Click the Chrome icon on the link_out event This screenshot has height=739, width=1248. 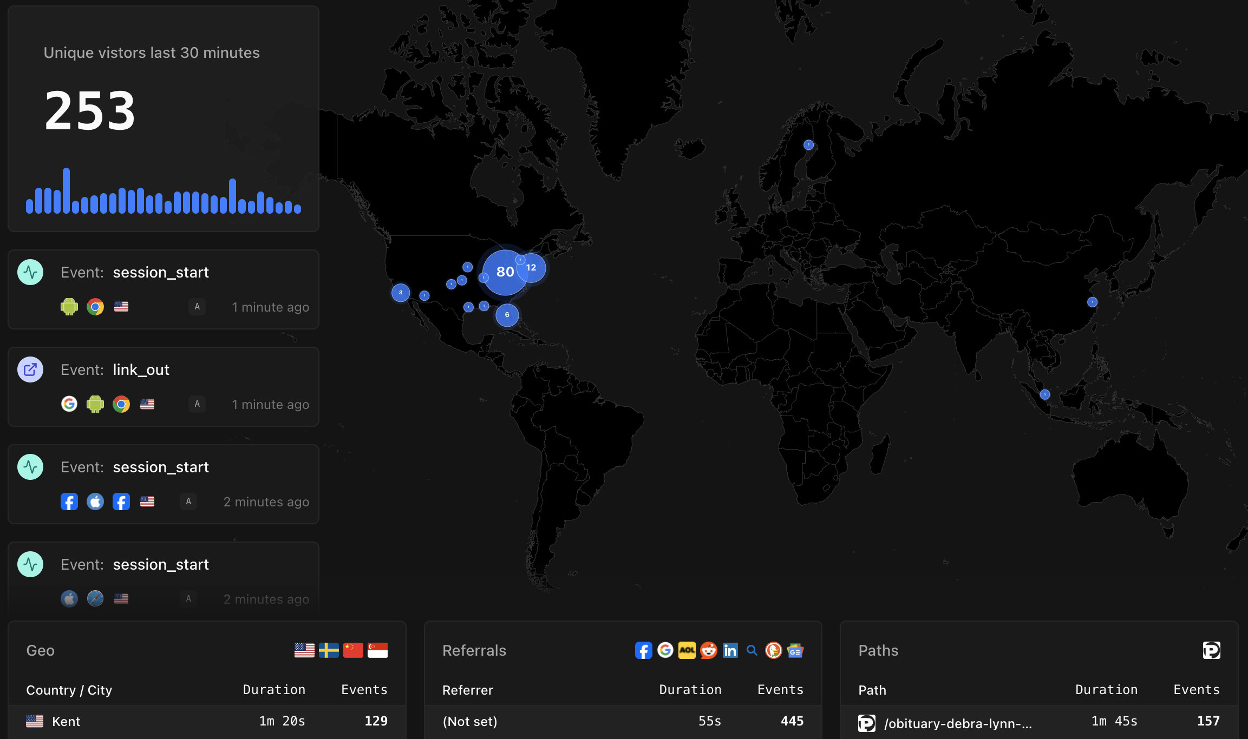tap(121, 404)
